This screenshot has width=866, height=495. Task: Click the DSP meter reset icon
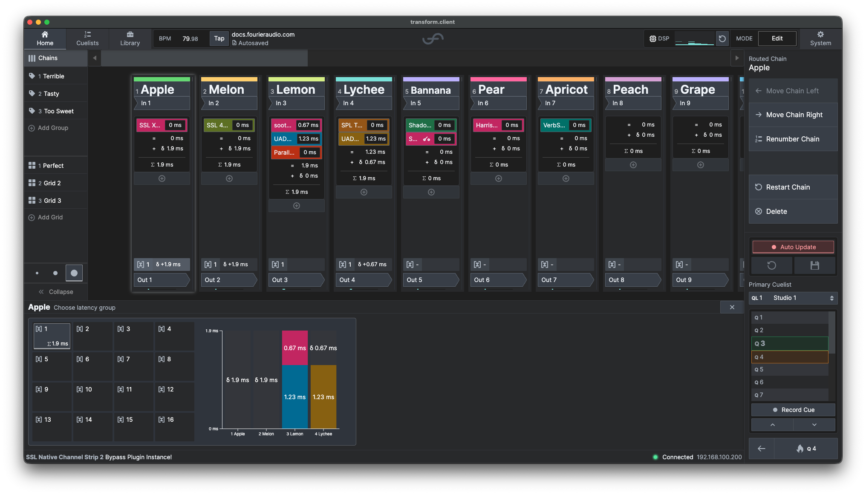[722, 39]
